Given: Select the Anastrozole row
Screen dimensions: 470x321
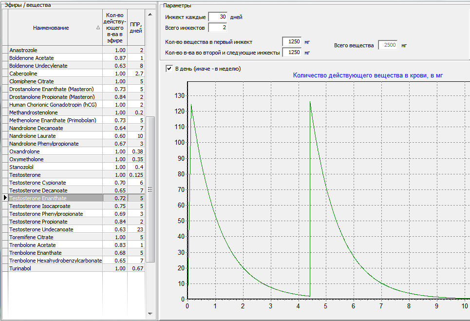Looking at the screenshot, I should pos(55,50).
